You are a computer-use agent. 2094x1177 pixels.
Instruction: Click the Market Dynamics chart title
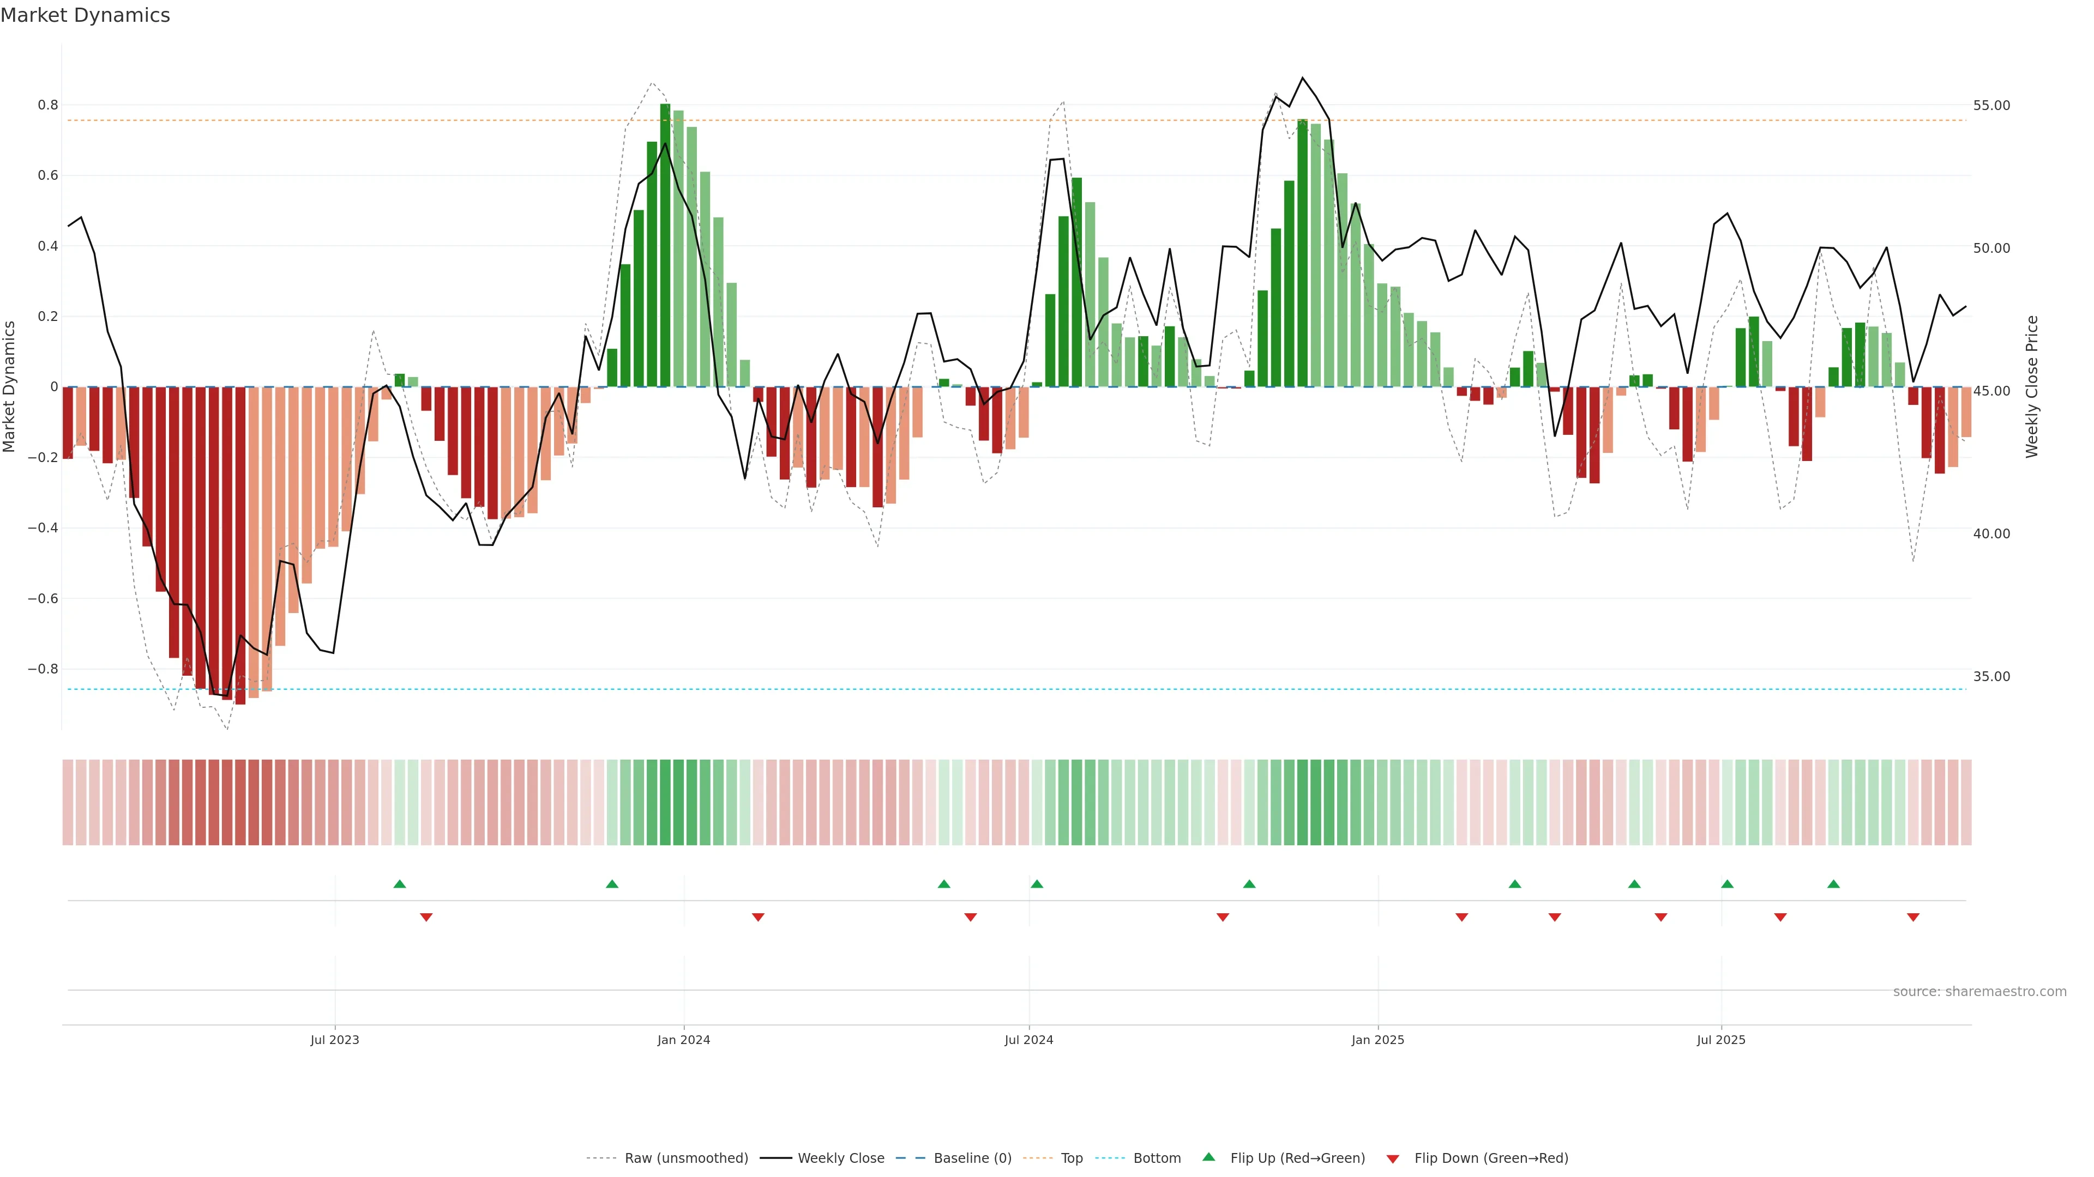pos(86,15)
